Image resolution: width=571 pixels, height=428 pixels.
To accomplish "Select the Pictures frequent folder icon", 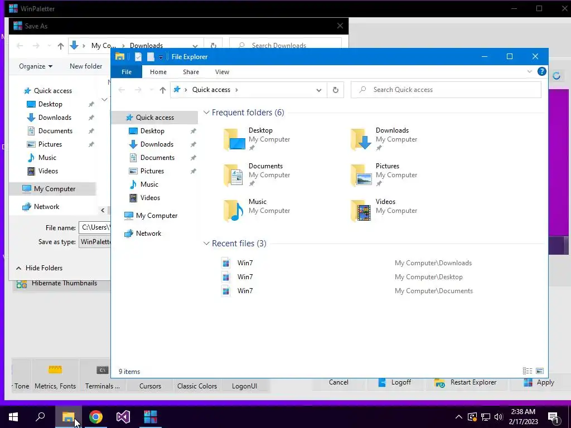I will [361, 174].
